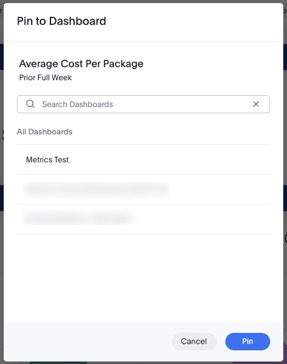Click the Average Cost Per Package heading
Screen dimensions: 287x364
82,63
